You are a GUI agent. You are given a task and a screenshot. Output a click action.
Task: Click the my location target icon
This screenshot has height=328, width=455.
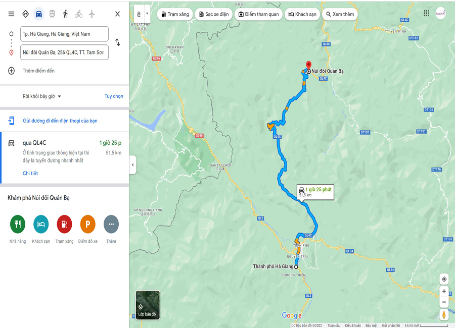point(444,280)
